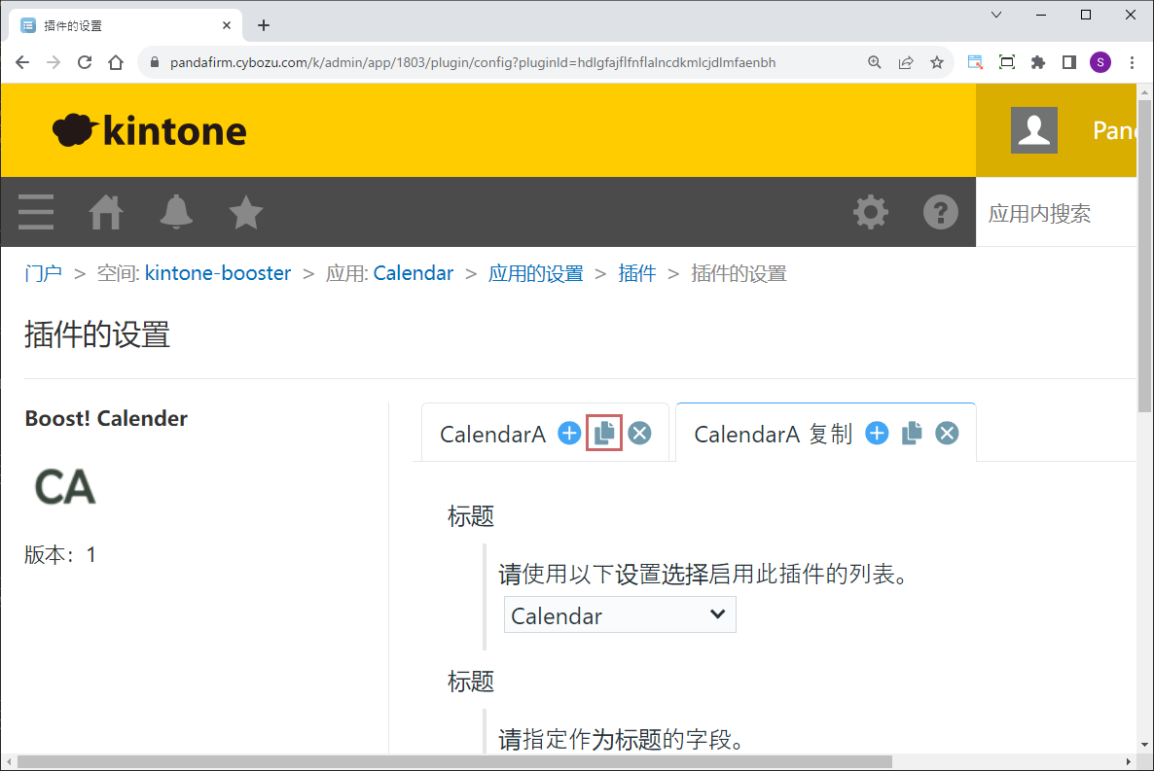The image size is (1154, 771).
Task: Duplicate the CalendarA 复制 tab
Action: 912,434
